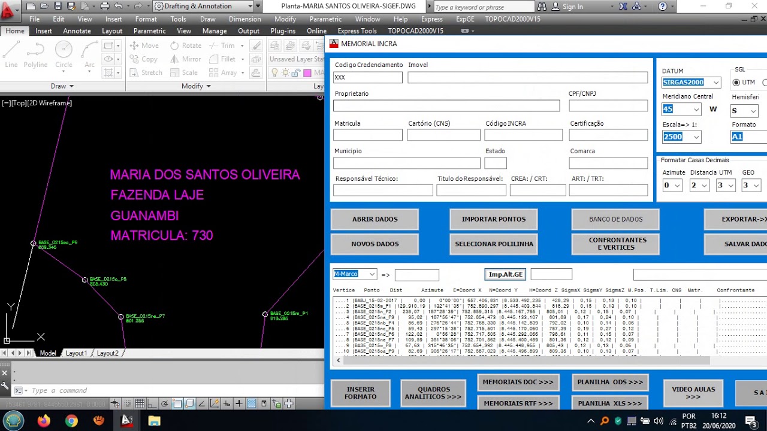Click the Imp.Alt.GE button
Image resolution: width=767 pixels, height=431 pixels.
pyautogui.click(x=506, y=274)
